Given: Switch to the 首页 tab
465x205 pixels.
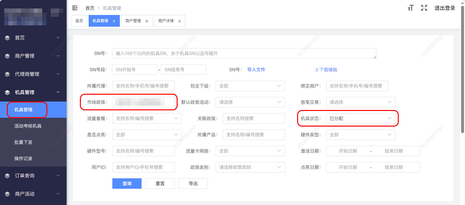Looking at the screenshot, I should 79,21.
